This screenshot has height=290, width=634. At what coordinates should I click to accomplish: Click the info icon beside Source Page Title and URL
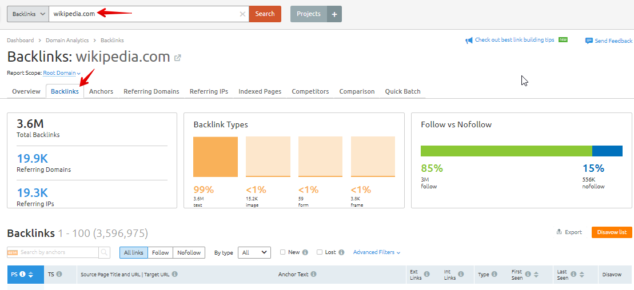(x=175, y=274)
